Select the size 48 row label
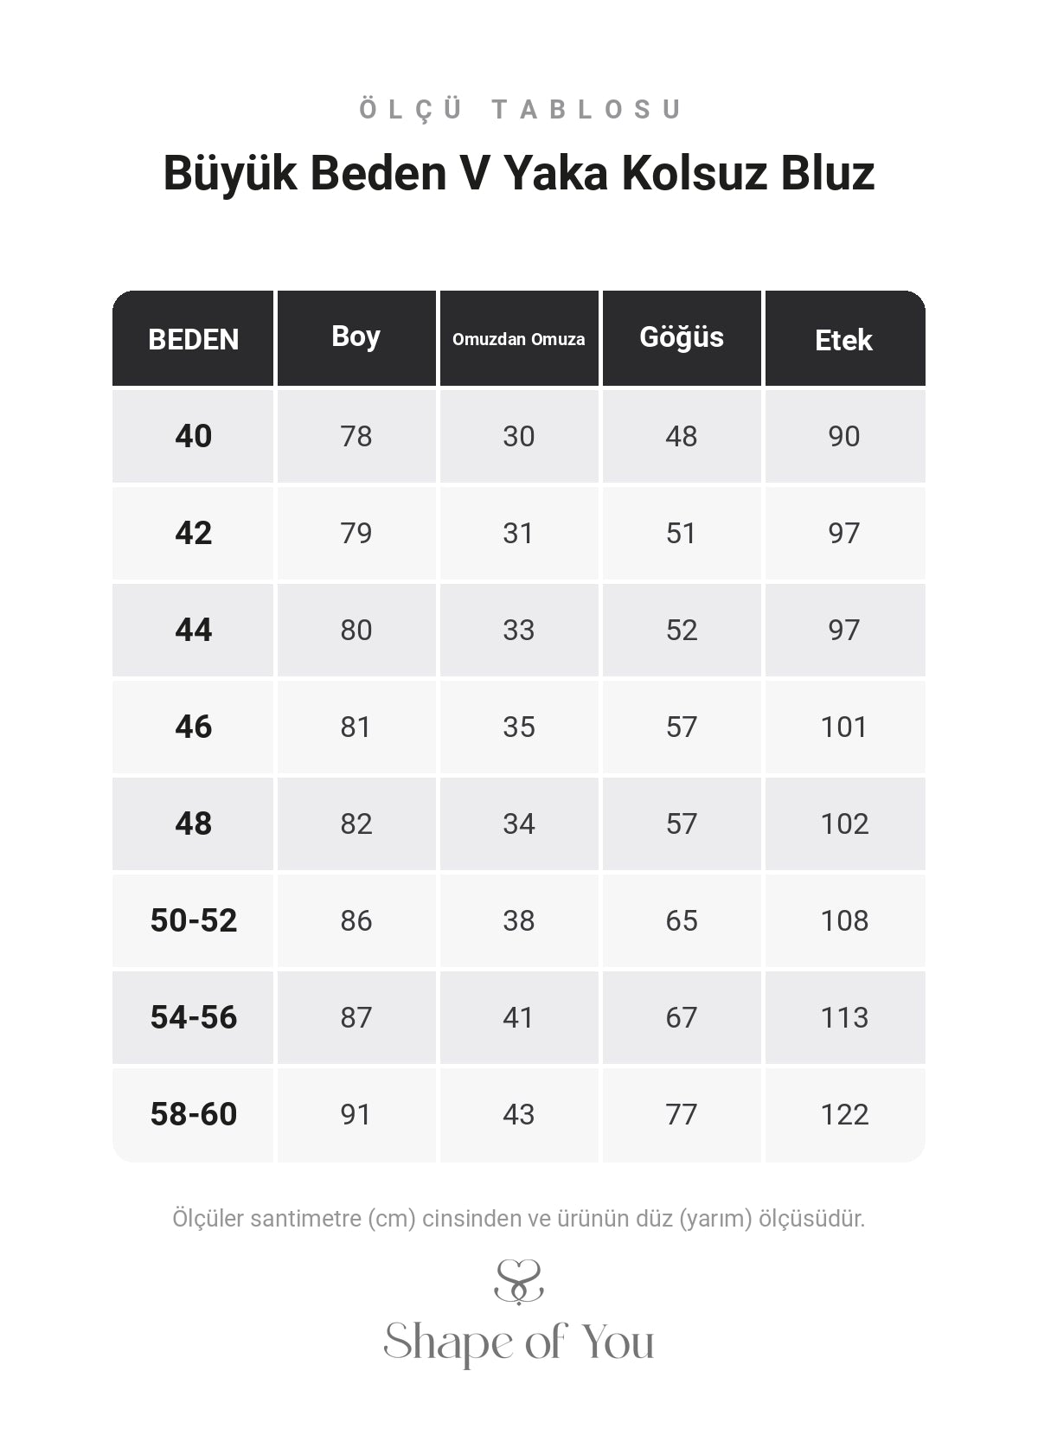 point(193,823)
